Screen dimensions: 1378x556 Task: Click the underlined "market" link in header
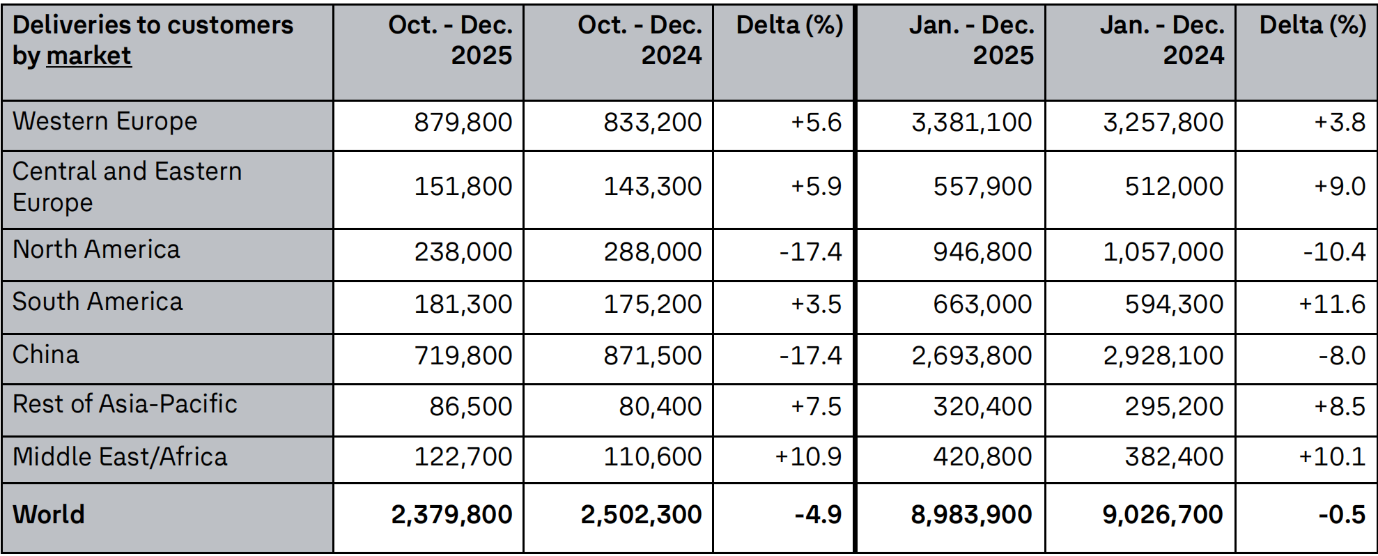click(x=88, y=56)
